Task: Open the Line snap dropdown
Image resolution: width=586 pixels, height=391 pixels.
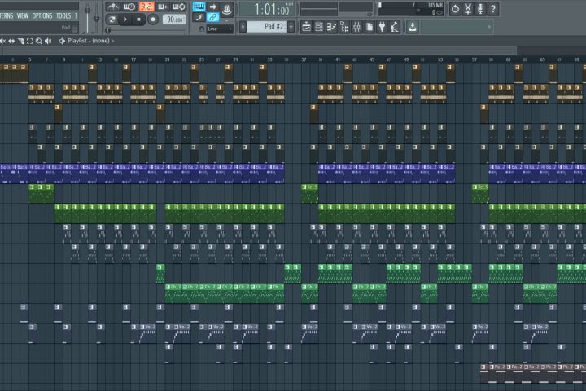Action: pos(220,29)
